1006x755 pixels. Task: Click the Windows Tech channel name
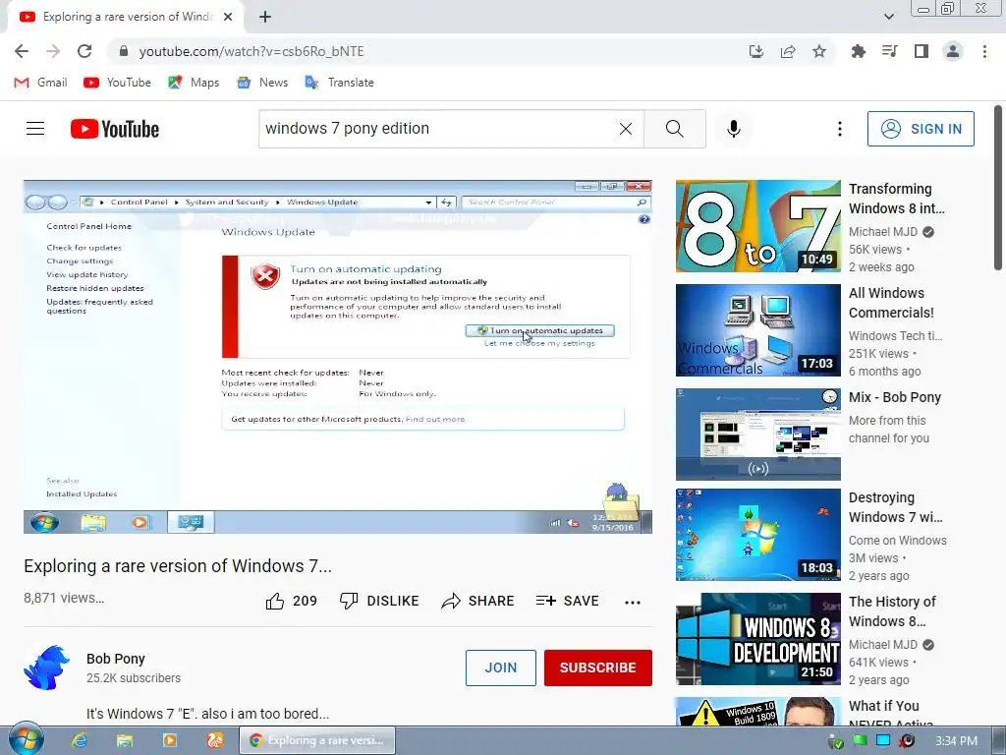pyautogui.click(x=895, y=336)
